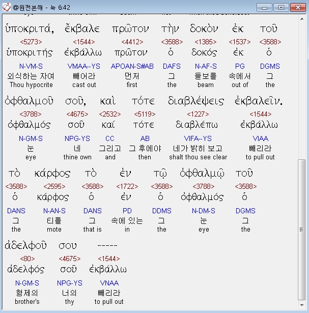The width and height of the screenshot is (309, 313).
Task: Click the Korean gloss 들보를
Action: [x=205, y=76]
